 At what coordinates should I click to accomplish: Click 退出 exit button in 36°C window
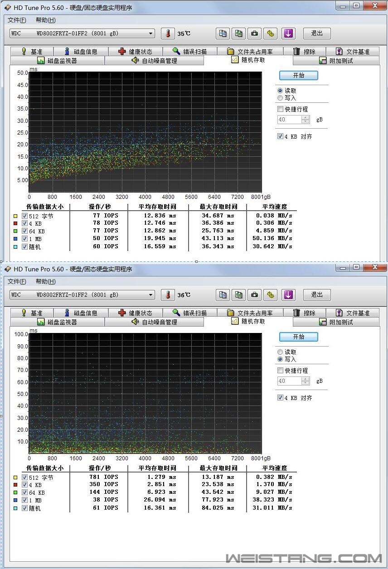click(317, 295)
